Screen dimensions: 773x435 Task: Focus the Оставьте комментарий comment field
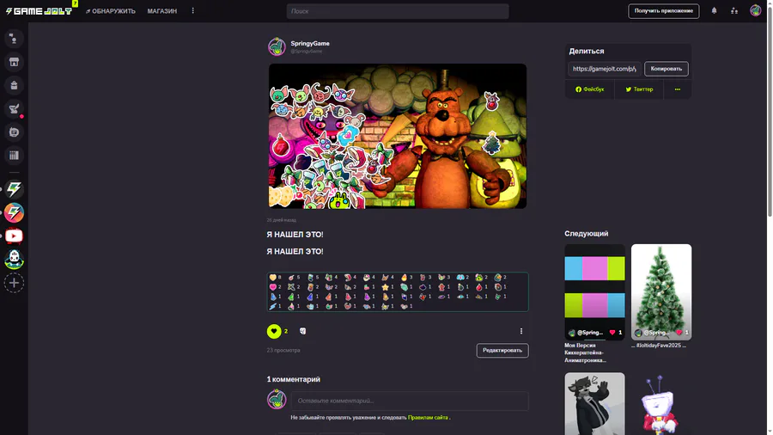click(x=410, y=401)
